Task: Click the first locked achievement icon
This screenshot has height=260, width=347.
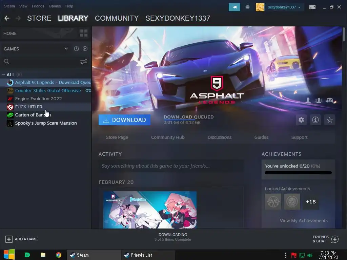Action: tap(273, 202)
